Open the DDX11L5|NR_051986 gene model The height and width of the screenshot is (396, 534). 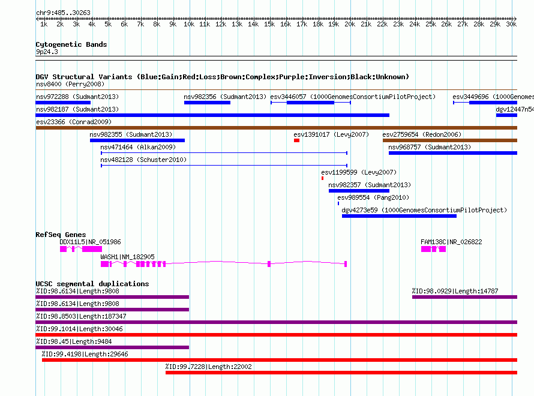pos(81,249)
